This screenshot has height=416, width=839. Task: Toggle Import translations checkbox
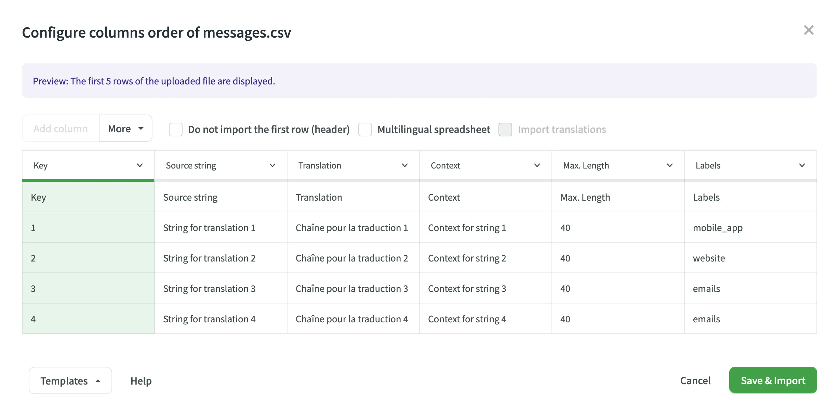(x=505, y=130)
